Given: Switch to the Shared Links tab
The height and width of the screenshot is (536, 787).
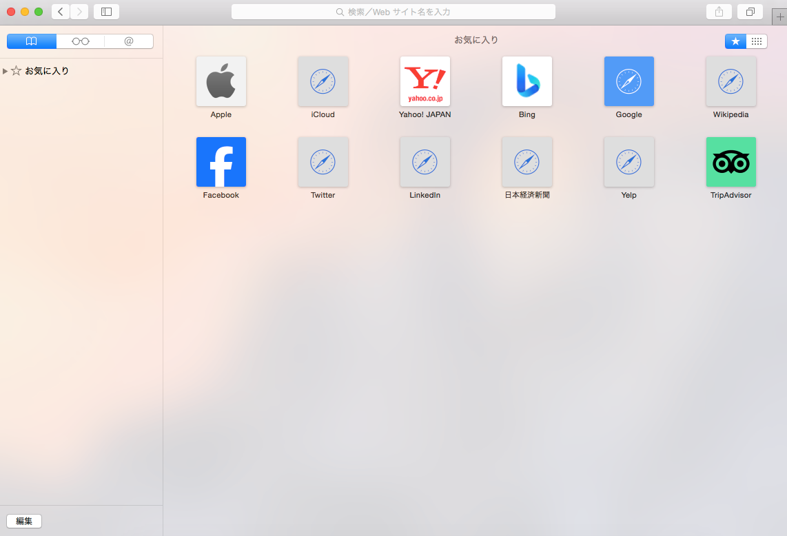Looking at the screenshot, I should (x=129, y=41).
